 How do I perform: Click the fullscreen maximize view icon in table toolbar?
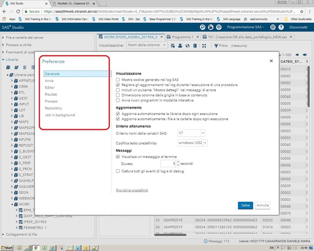pyautogui.click(x=204, y=46)
